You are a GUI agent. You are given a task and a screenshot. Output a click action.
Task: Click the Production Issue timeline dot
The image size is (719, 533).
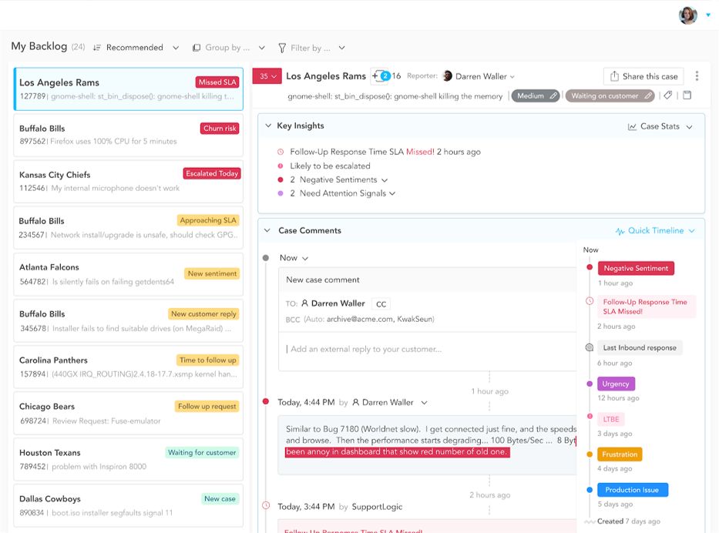point(590,490)
